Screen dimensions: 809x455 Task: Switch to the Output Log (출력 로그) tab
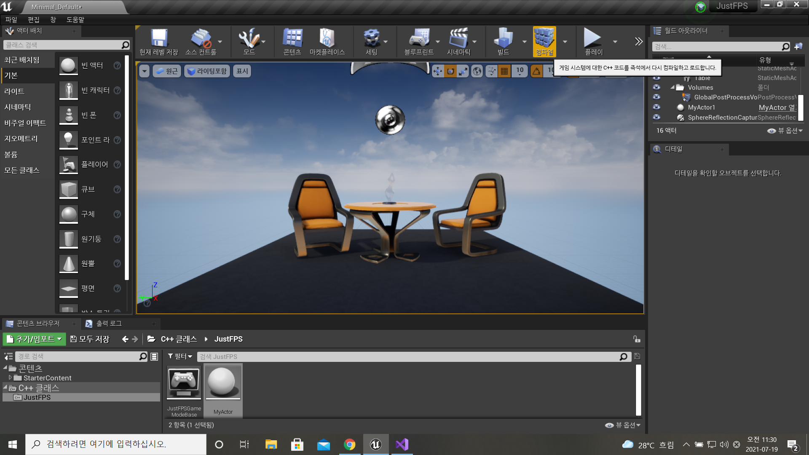point(109,324)
